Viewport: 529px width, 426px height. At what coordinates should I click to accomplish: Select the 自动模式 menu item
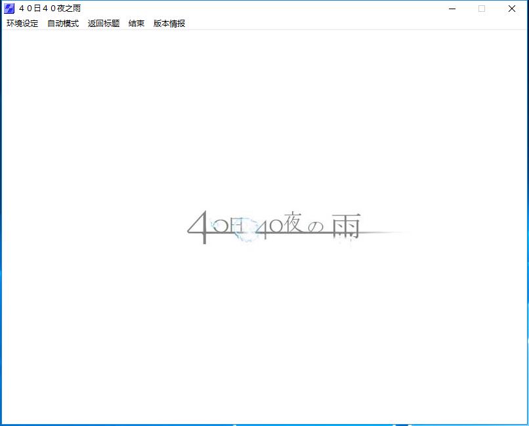(x=63, y=24)
